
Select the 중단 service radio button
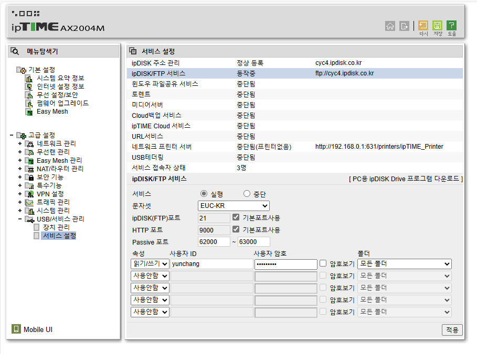point(247,194)
